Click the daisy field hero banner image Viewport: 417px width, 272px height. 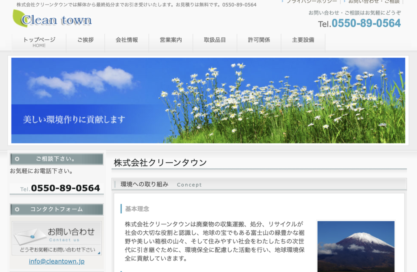(208, 100)
